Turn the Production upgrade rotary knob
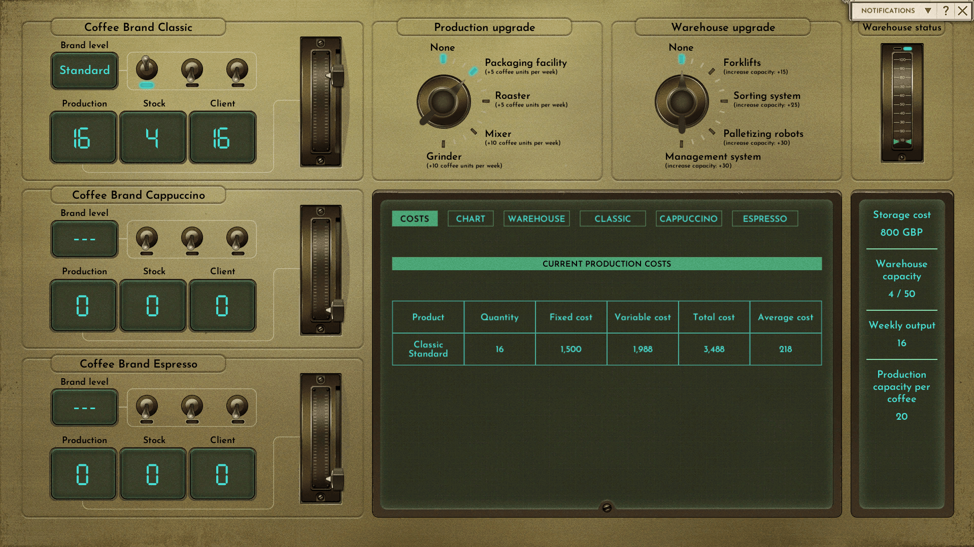The width and height of the screenshot is (974, 547). pyautogui.click(x=443, y=101)
